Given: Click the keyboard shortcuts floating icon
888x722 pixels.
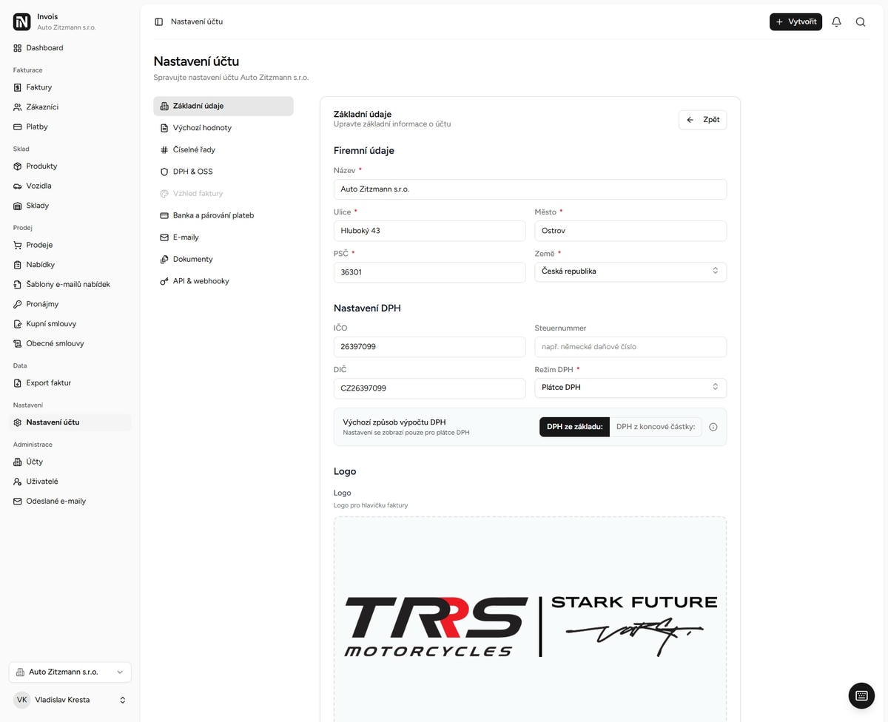Looking at the screenshot, I should tap(861, 695).
